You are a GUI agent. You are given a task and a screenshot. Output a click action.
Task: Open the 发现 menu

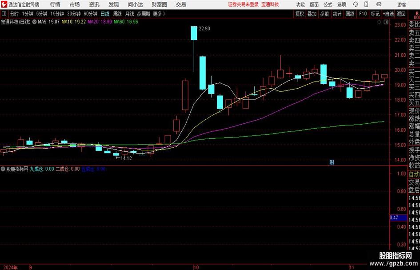click(114, 4)
